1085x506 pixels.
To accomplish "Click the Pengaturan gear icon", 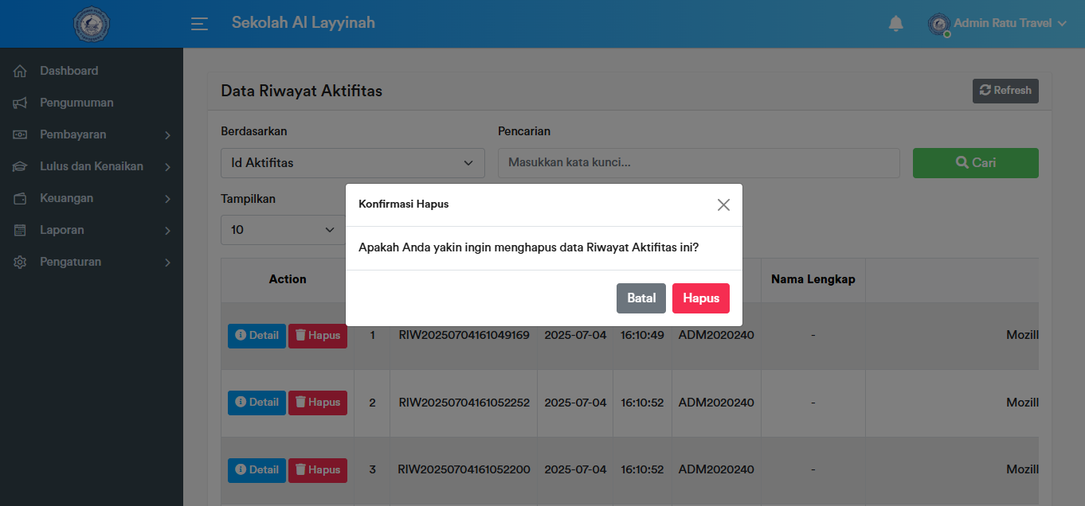I will click(x=21, y=262).
